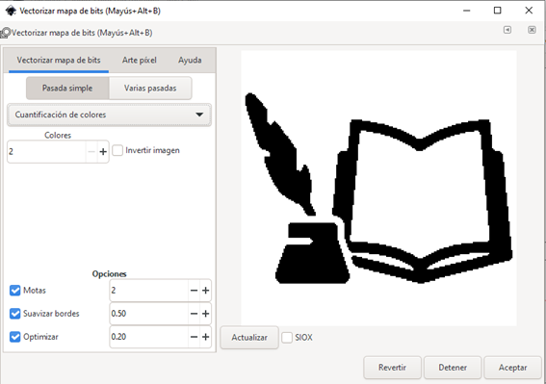Open the Ayuda tab
The height and width of the screenshot is (384, 546).
[x=190, y=61]
